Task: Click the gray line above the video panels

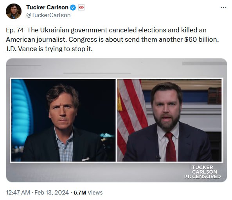Action: tap(97, 73)
